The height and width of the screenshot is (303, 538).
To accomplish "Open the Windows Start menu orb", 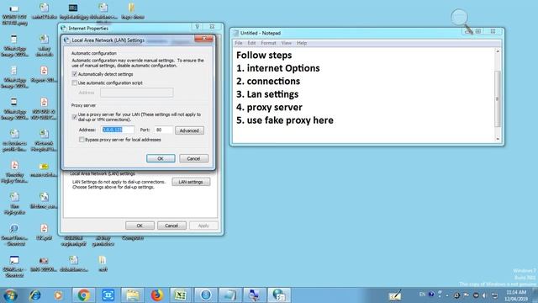I will coord(10,295).
